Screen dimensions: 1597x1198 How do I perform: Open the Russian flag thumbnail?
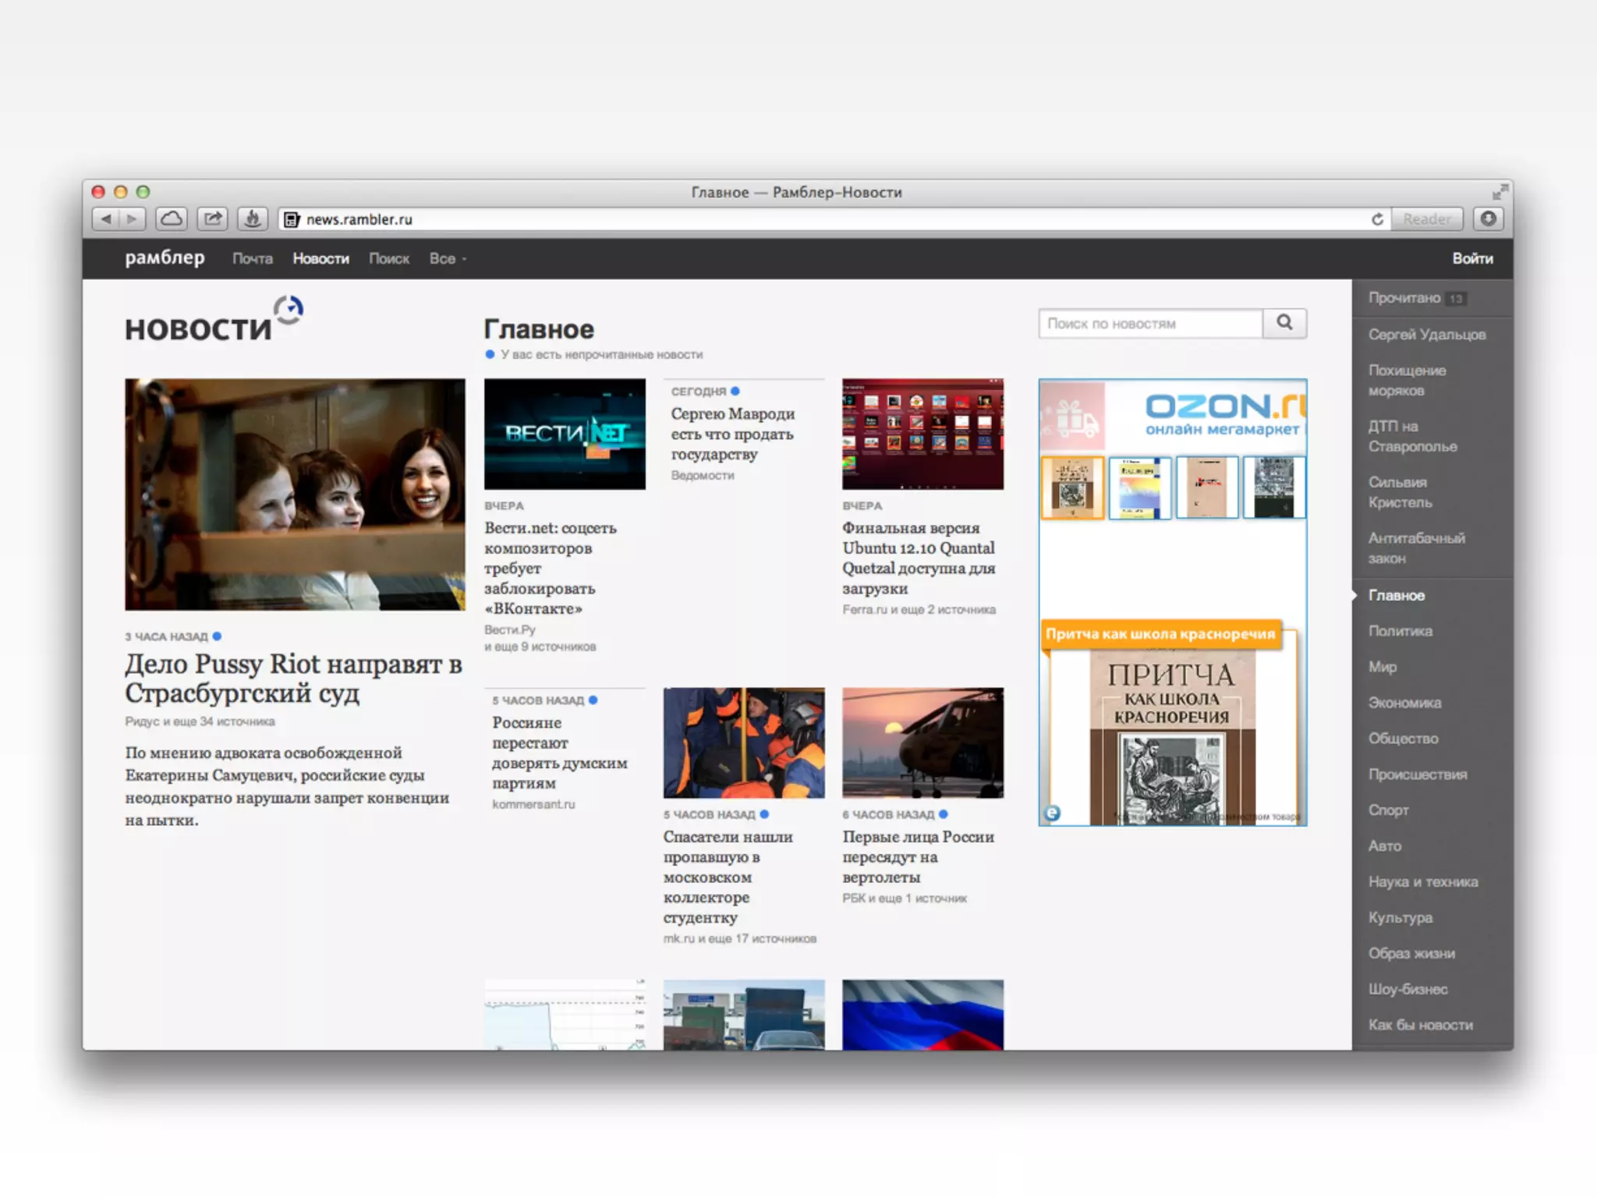click(x=922, y=1015)
